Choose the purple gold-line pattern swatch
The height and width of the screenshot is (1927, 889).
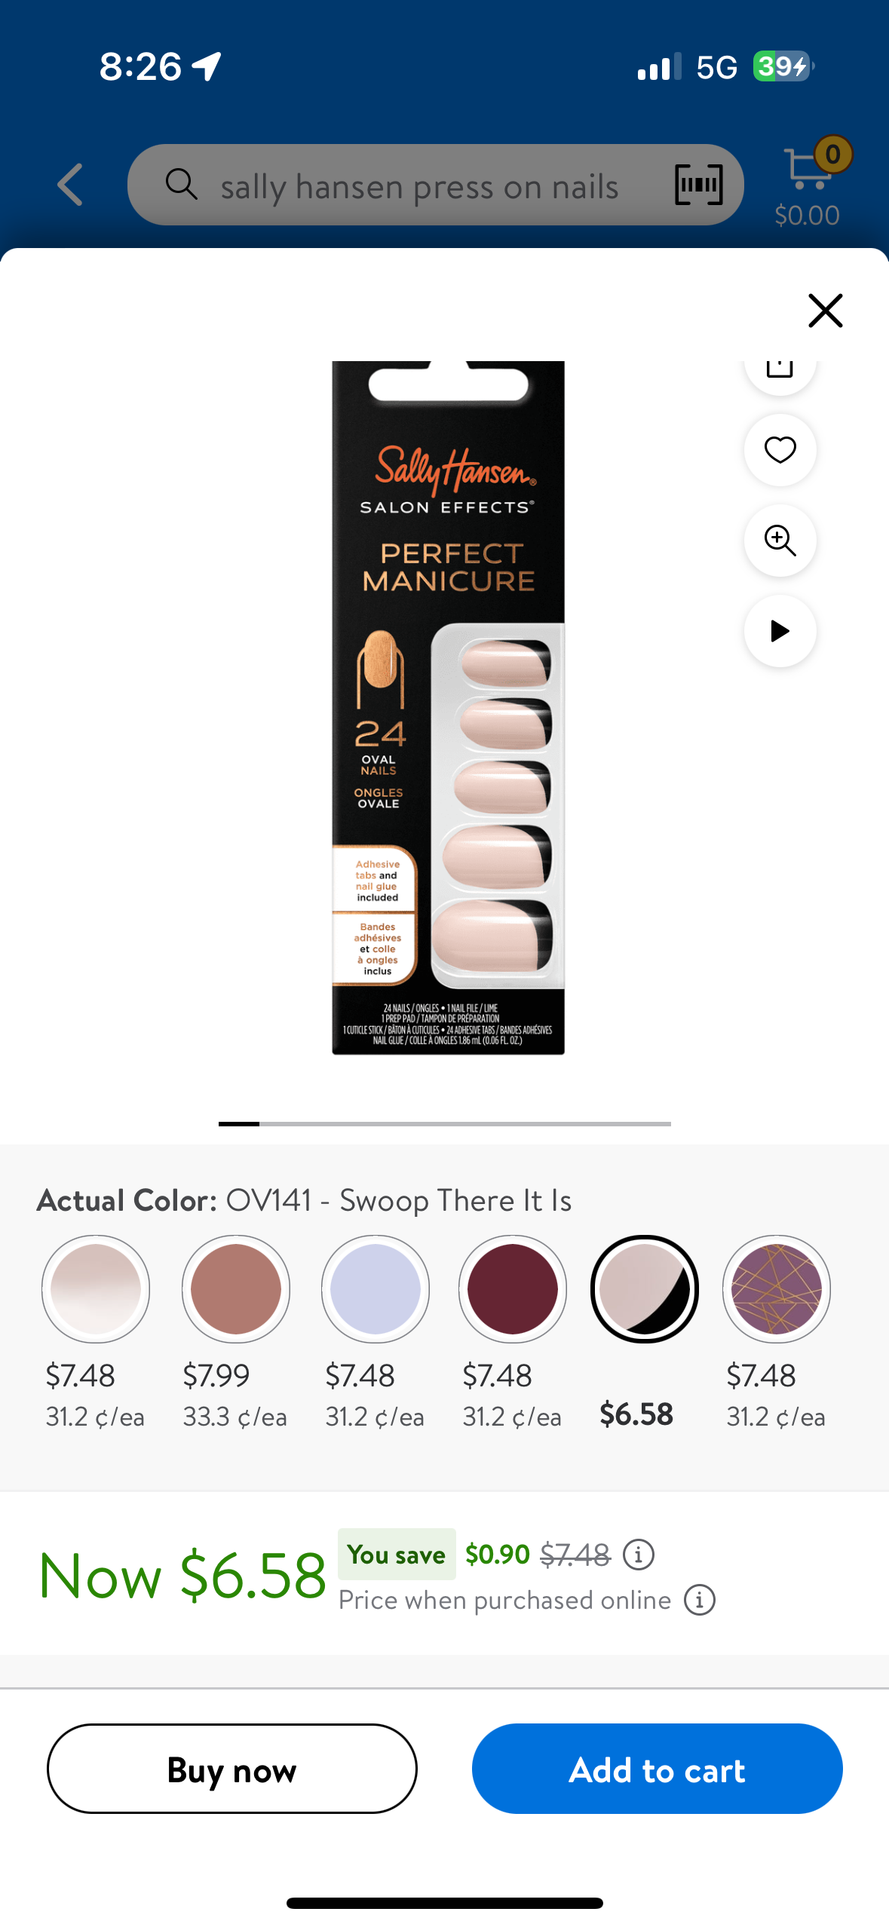click(x=777, y=1289)
